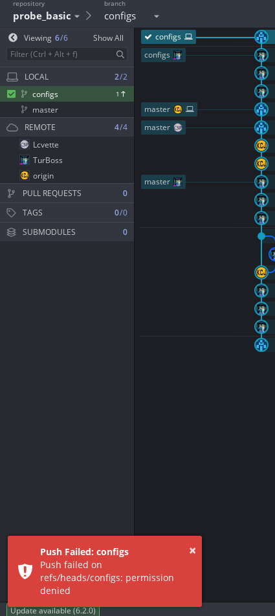Click the back arrow beside Viewing 6/6
The width and height of the screenshot is (275, 616).
[13, 38]
